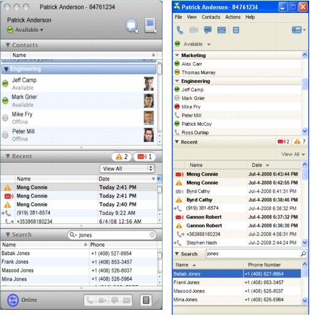Toggle voicemail filter badge showing 1

[x=144, y=156]
